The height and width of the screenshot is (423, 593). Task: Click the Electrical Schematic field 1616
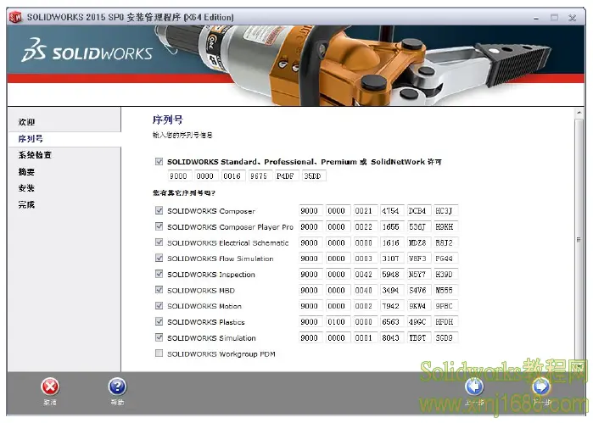click(x=391, y=242)
